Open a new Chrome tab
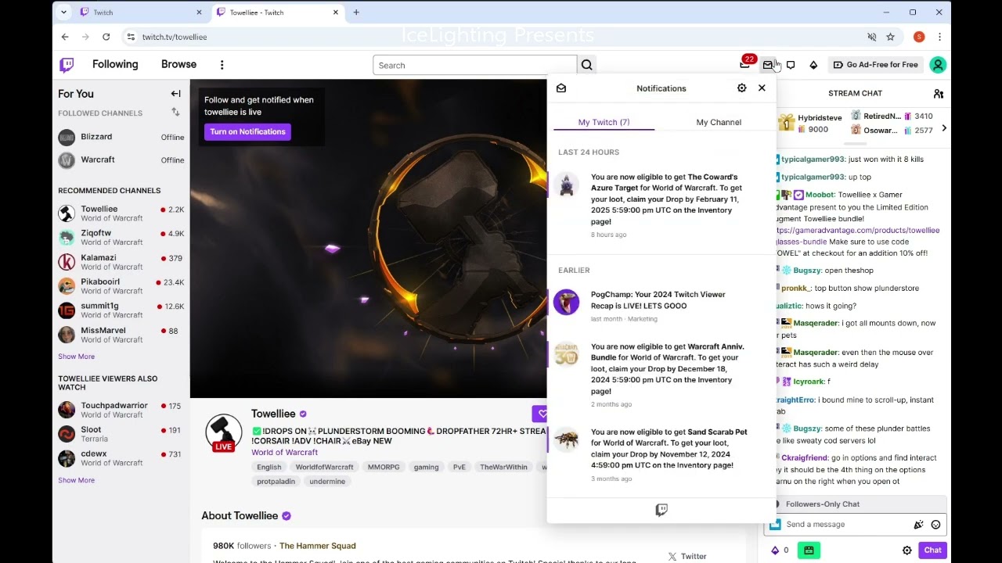Viewport: 1002px width, 563px height. click(356, 13)
